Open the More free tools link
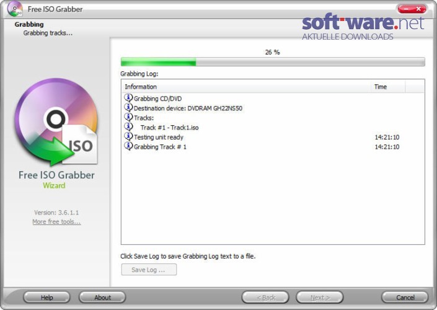Screen dimensions: 437x310 56,221
